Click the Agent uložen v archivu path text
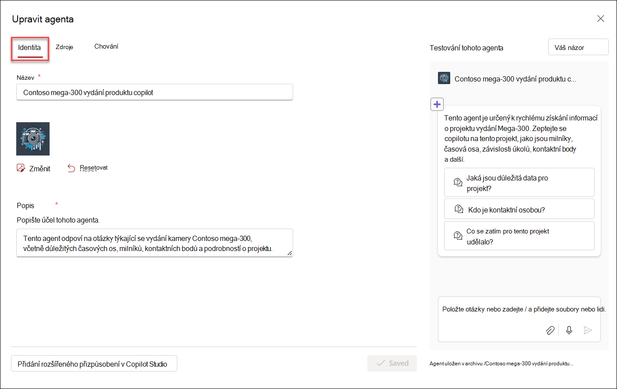617x389 pixels. tap(501, 364)
